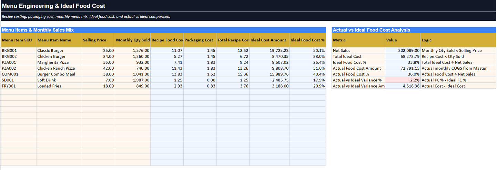Click the total recipe cost cell 12.52
Screen dimensions: 498x170
point(233,50)
